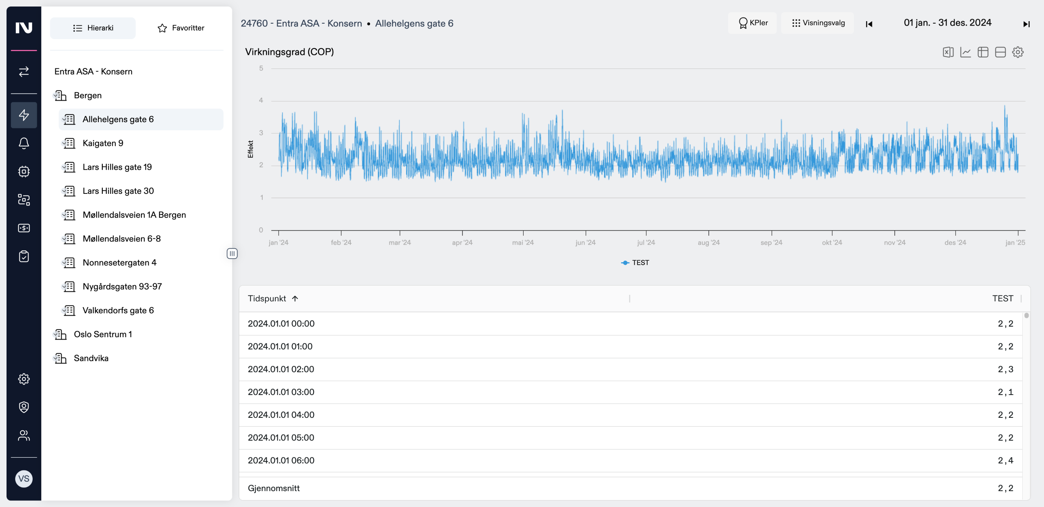The width and height of the screenshot is (1044, 507).
Task: Click the Excel export icon above chart
Action: click(948, 52)
